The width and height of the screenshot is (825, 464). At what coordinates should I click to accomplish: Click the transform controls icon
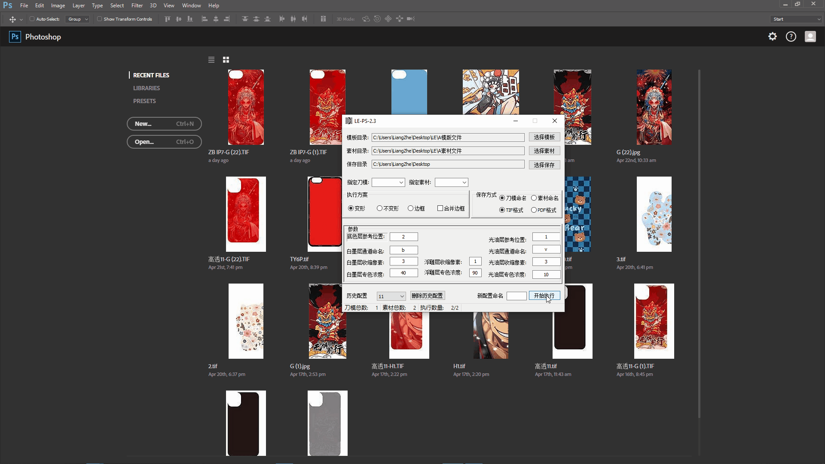click(x=98, y=19)
